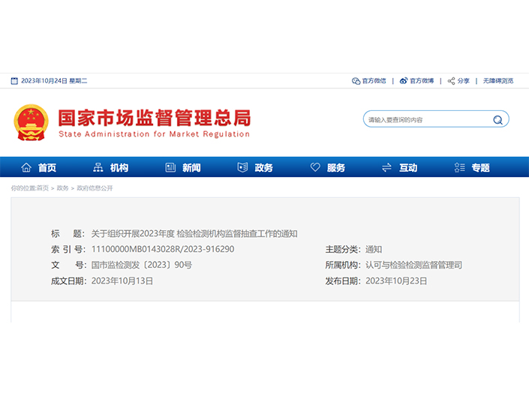Open the official WeChat (官方微信) icon
Image resolution: width=529 pixels, height=396 pixels.
[356, 81]
